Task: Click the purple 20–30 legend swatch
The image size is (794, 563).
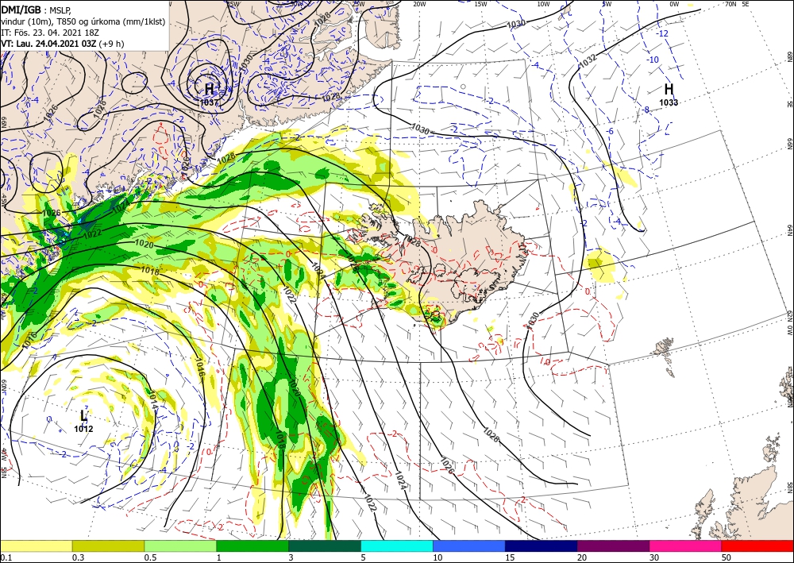Action: (x=613, y=546)
